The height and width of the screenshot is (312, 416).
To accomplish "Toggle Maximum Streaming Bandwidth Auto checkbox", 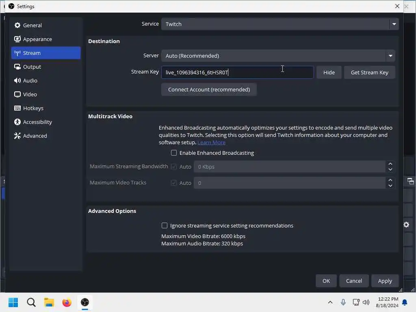I will [x=174, y=167].
